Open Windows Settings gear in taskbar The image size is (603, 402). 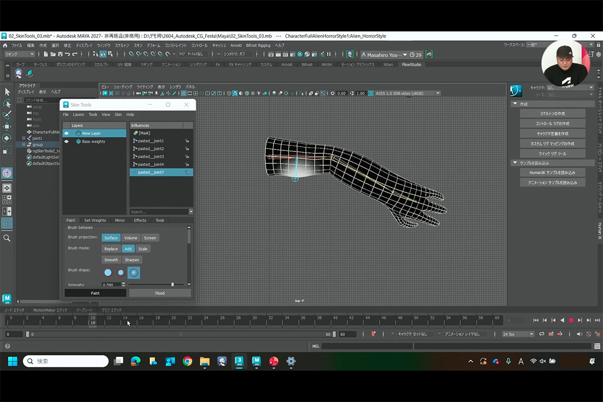tap(291, 361)
